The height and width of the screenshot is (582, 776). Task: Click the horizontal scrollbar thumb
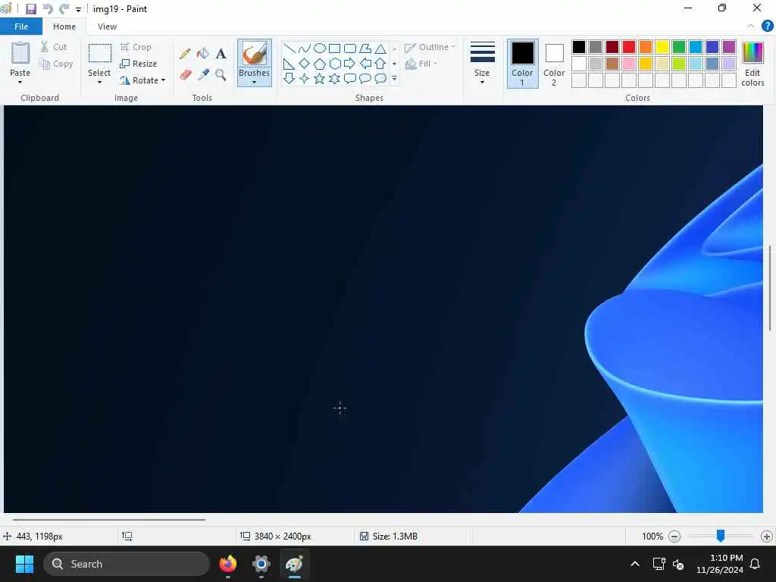coord(109,520)
